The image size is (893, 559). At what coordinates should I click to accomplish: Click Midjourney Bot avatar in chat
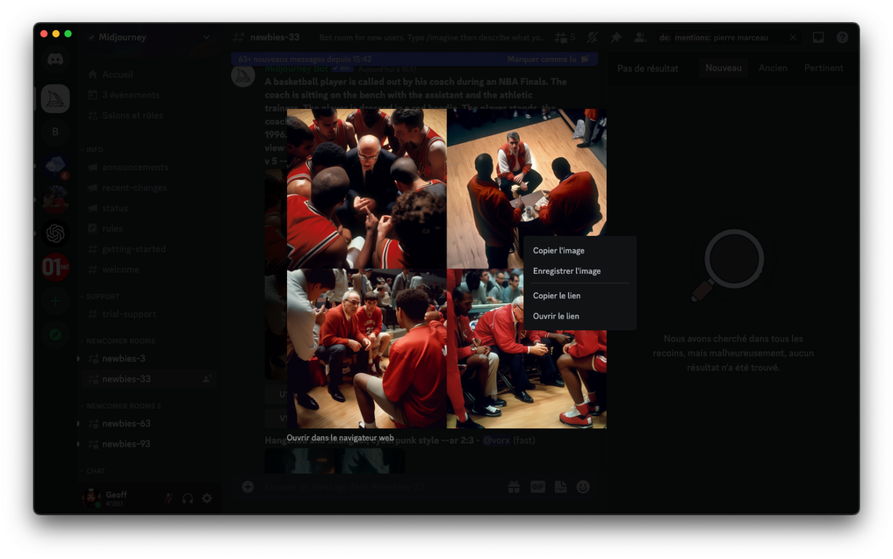(x=243, y=75)
